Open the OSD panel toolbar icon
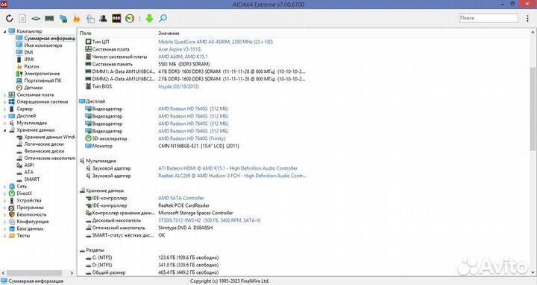Image resolution: width=537 pixels, height=285 pixels. click(x=116, y=19)
